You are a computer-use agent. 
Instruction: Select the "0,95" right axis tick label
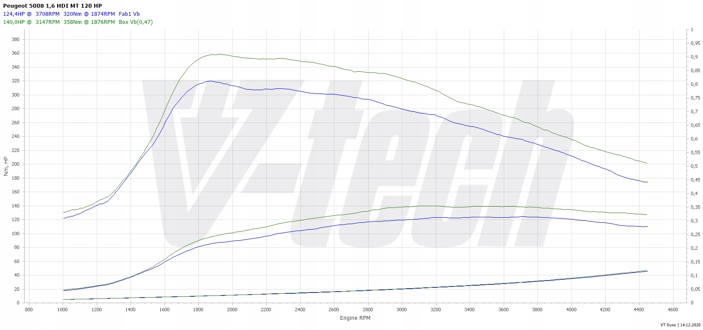click(x=695, y=44)
